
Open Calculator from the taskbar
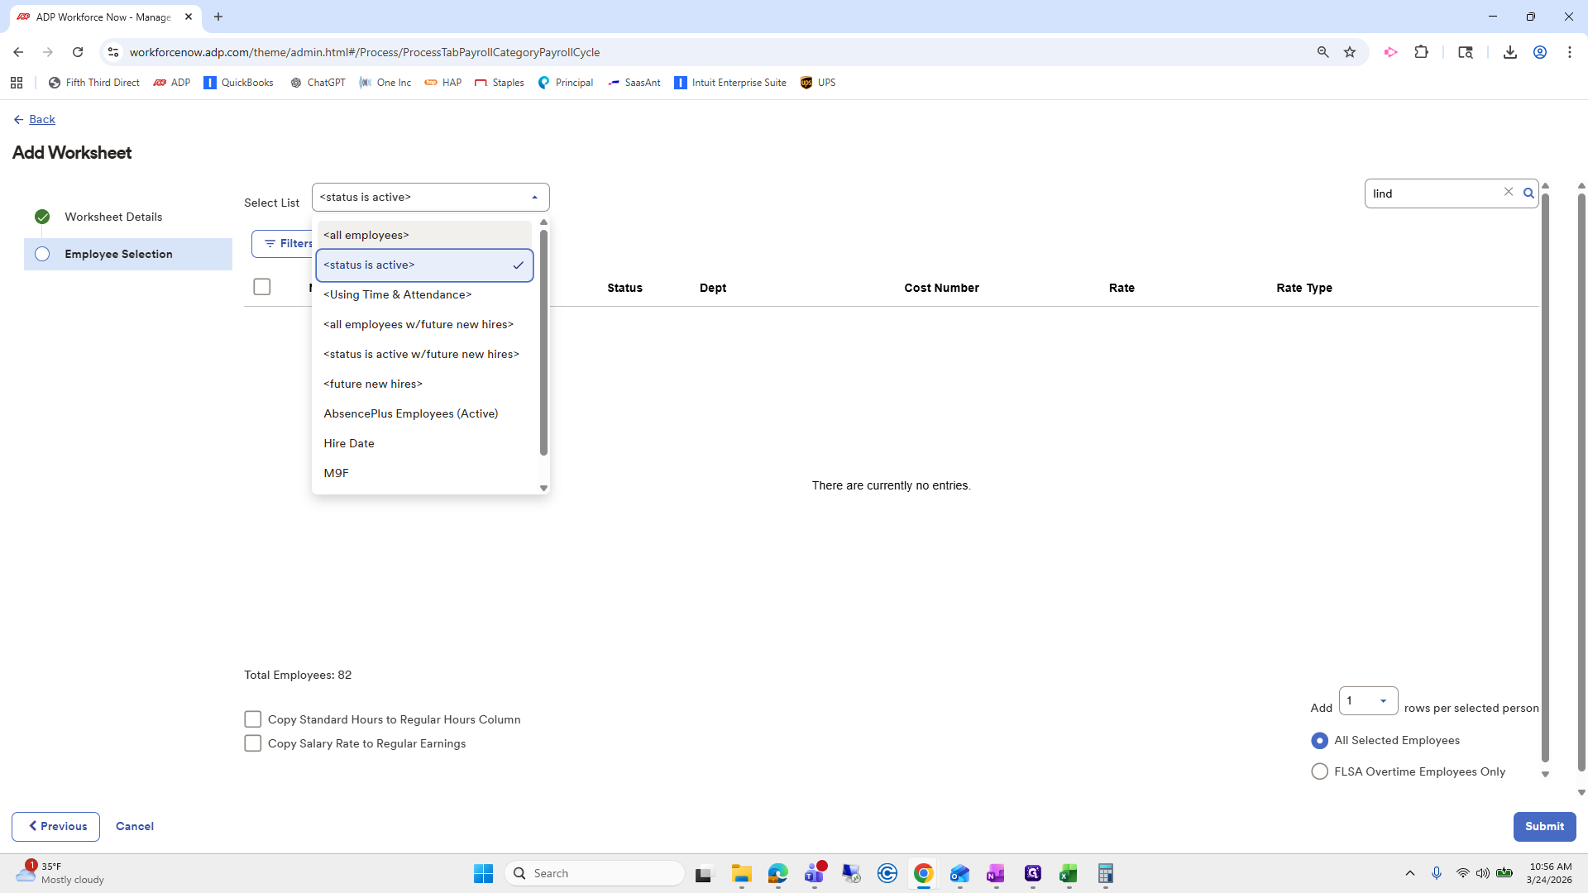1106,873
